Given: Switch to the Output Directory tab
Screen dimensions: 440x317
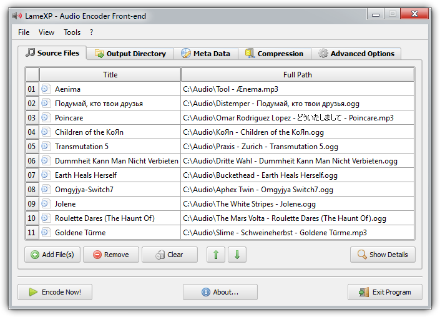Looking at the screenshot, I should pyautogui.click(x=130, y=54).
